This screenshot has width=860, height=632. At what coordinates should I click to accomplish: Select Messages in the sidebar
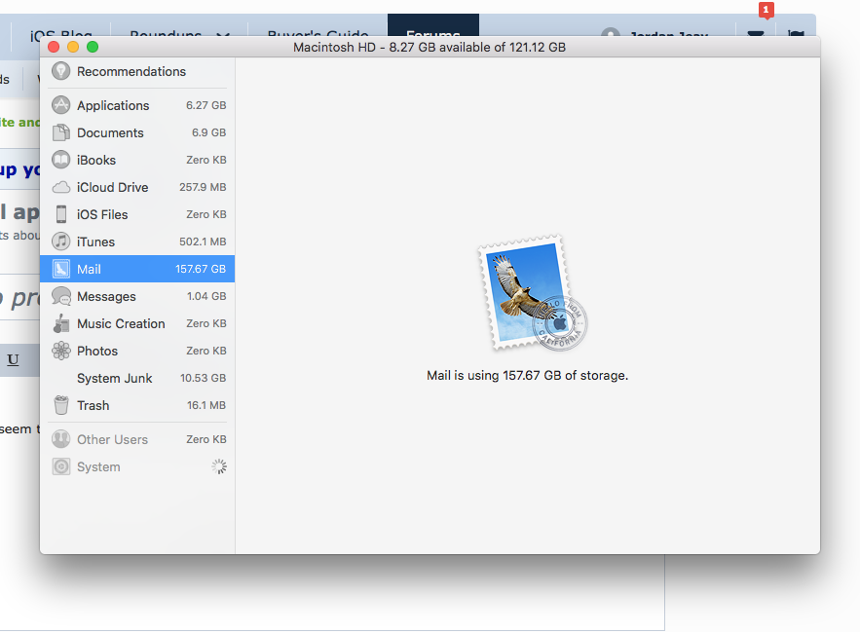click(x=137, y=296)
